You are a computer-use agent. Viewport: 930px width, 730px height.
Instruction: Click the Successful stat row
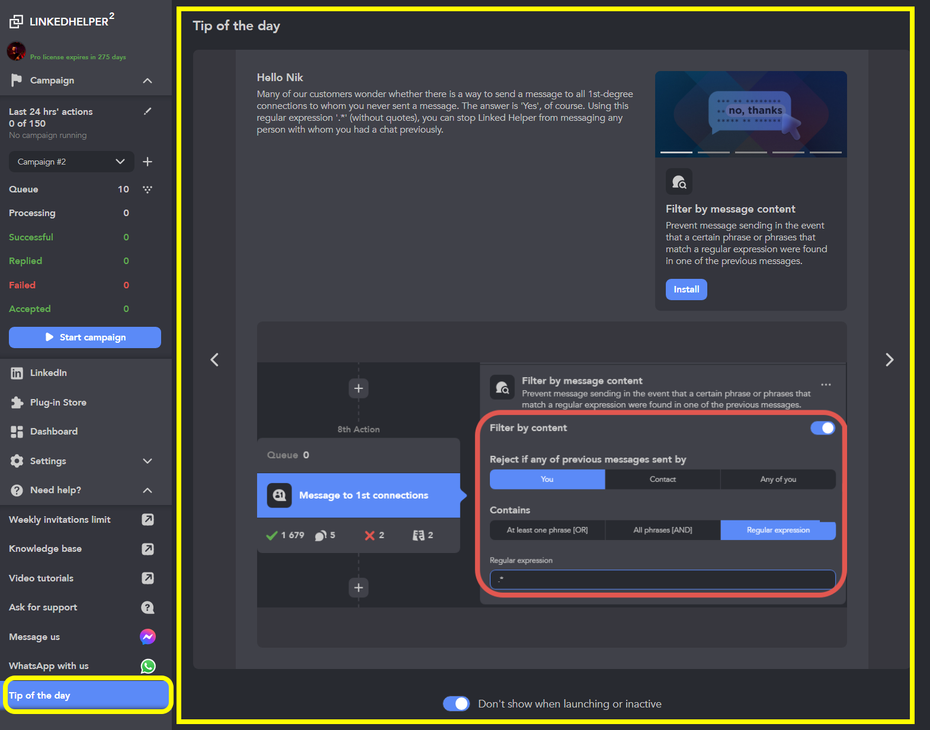[x=69, y=237]
